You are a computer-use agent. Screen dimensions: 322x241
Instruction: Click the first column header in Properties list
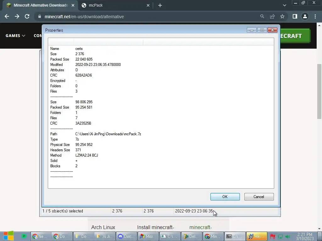pos(61,42)
